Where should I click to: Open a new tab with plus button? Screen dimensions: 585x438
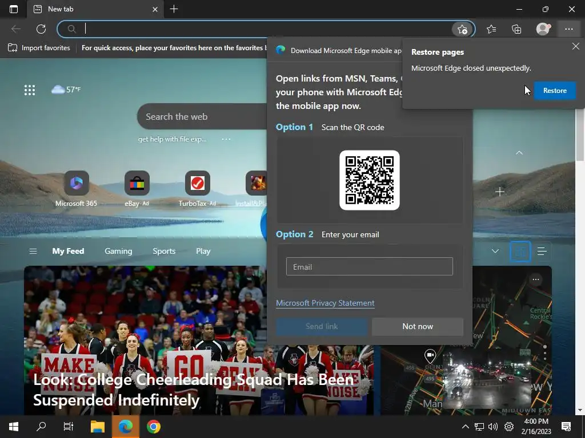click(174, 9)
